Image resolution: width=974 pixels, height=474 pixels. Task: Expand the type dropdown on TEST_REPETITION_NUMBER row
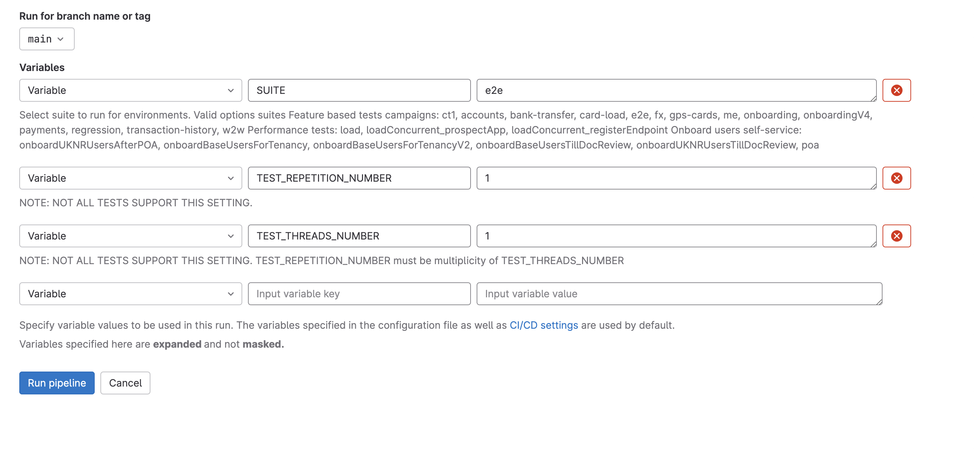(x=130, y=178)
